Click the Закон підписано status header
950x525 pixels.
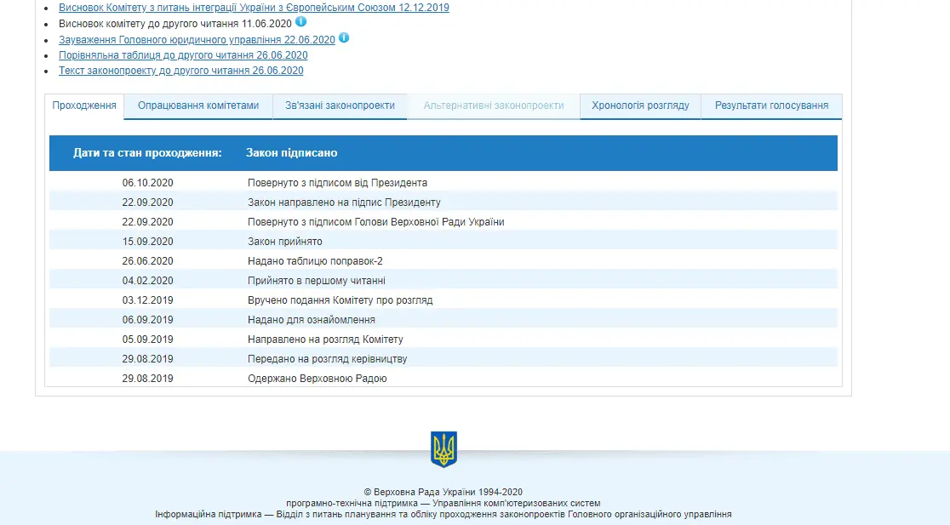coord(292,153)
